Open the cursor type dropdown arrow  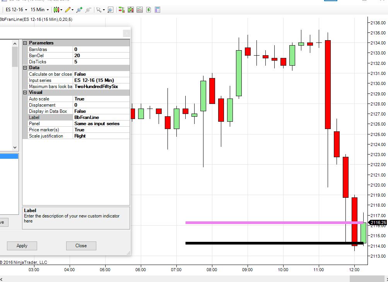104,10
